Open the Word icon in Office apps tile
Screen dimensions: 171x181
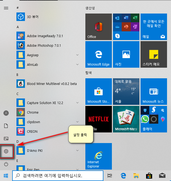coord(126,18)
